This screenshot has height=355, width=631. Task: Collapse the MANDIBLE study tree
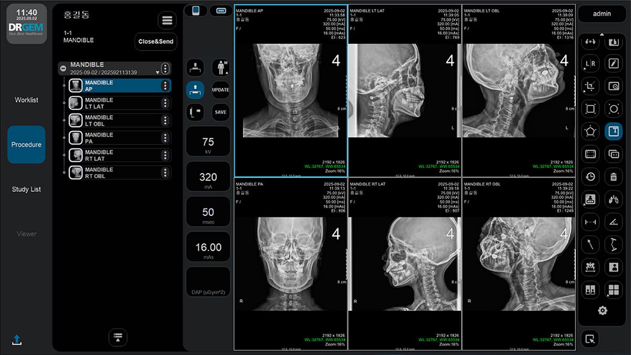click(x=63, y=68)
